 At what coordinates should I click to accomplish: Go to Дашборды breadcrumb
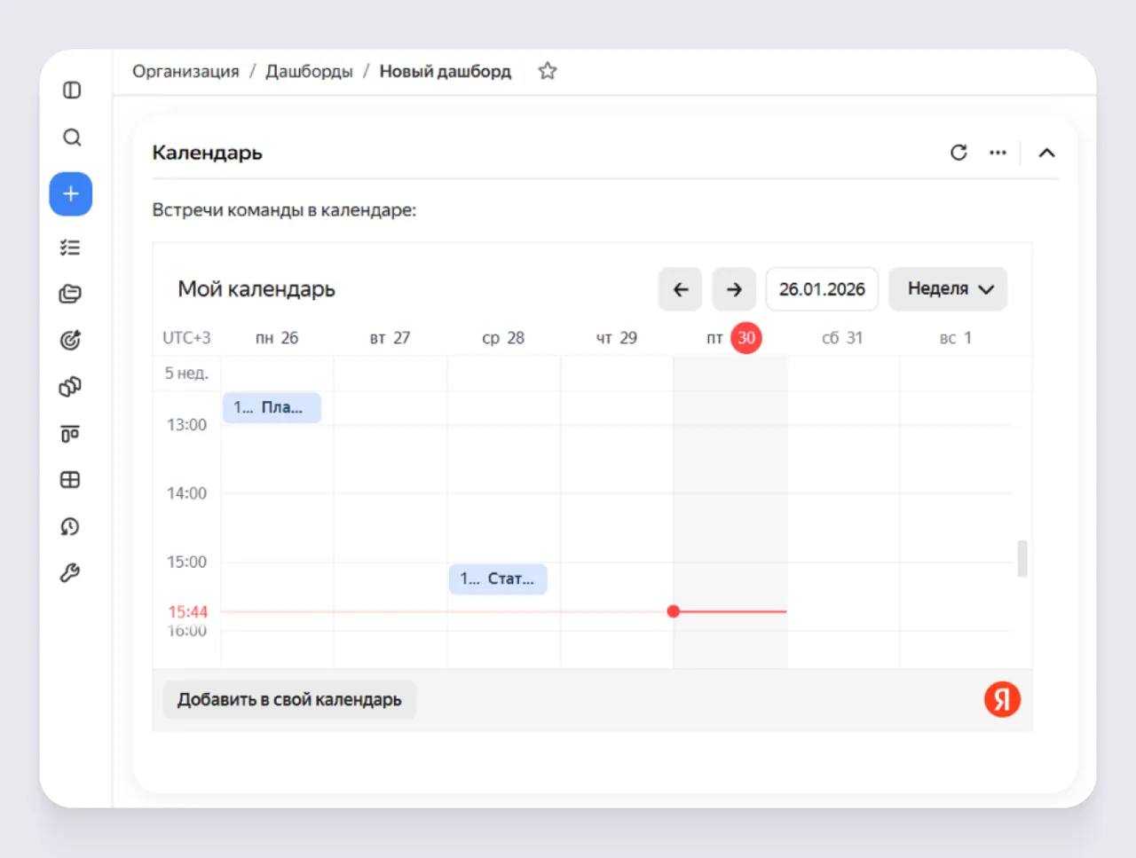309,71
